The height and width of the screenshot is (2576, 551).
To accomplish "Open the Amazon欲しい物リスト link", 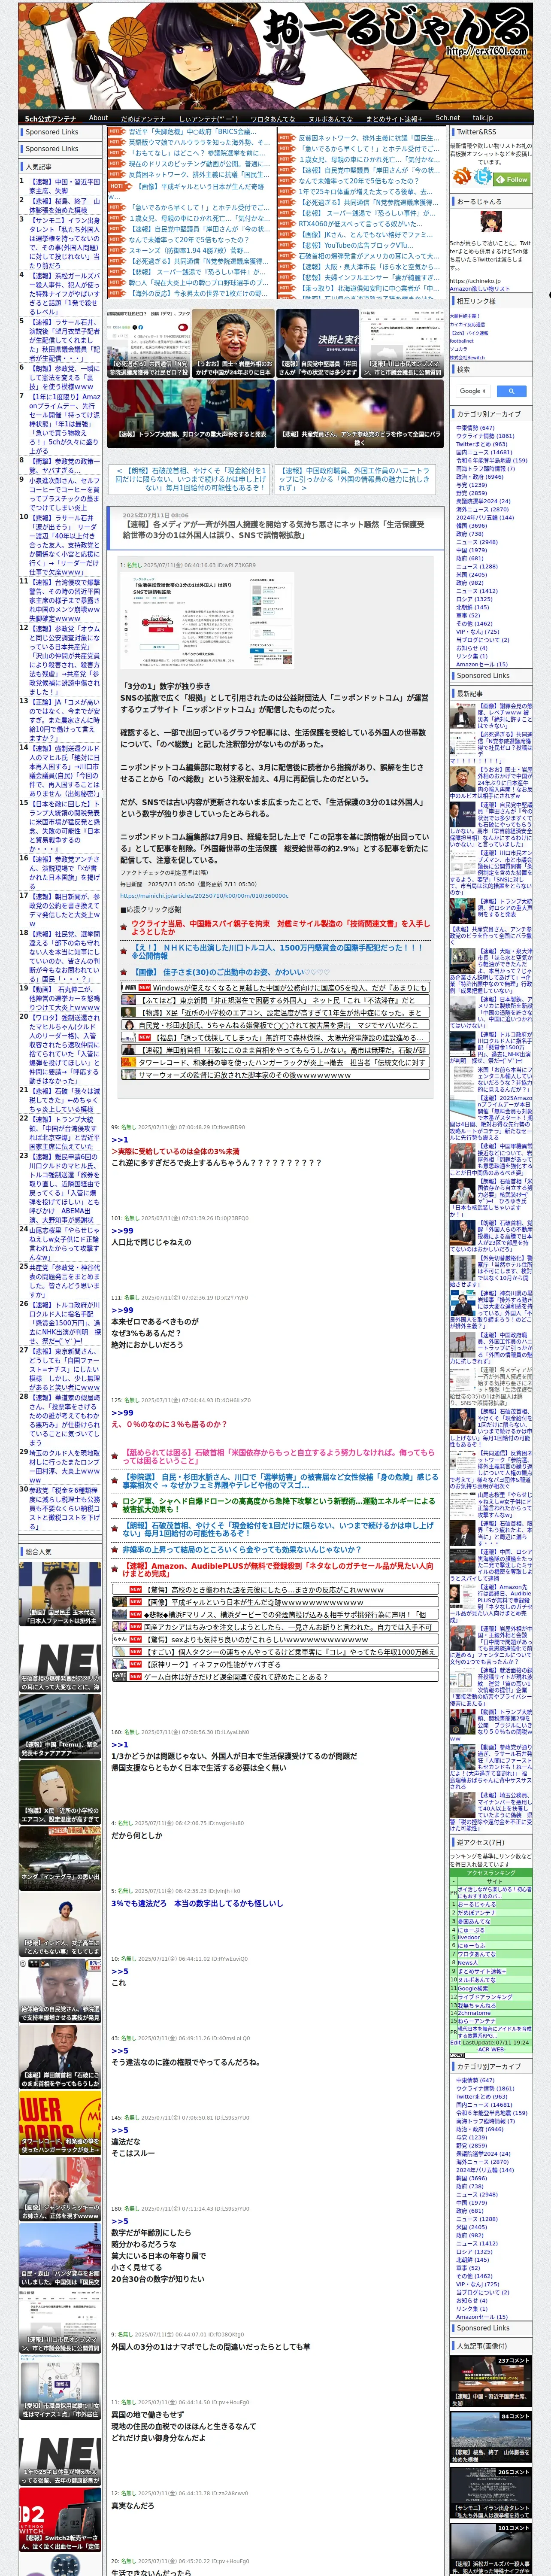I will tap(480, 288).
